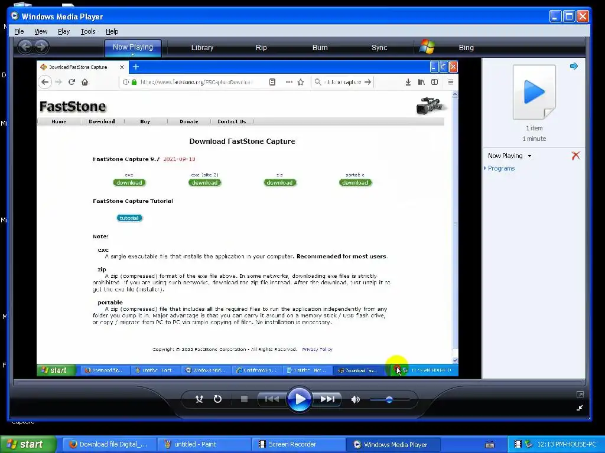Open the Bing tab

pos(466,48)
